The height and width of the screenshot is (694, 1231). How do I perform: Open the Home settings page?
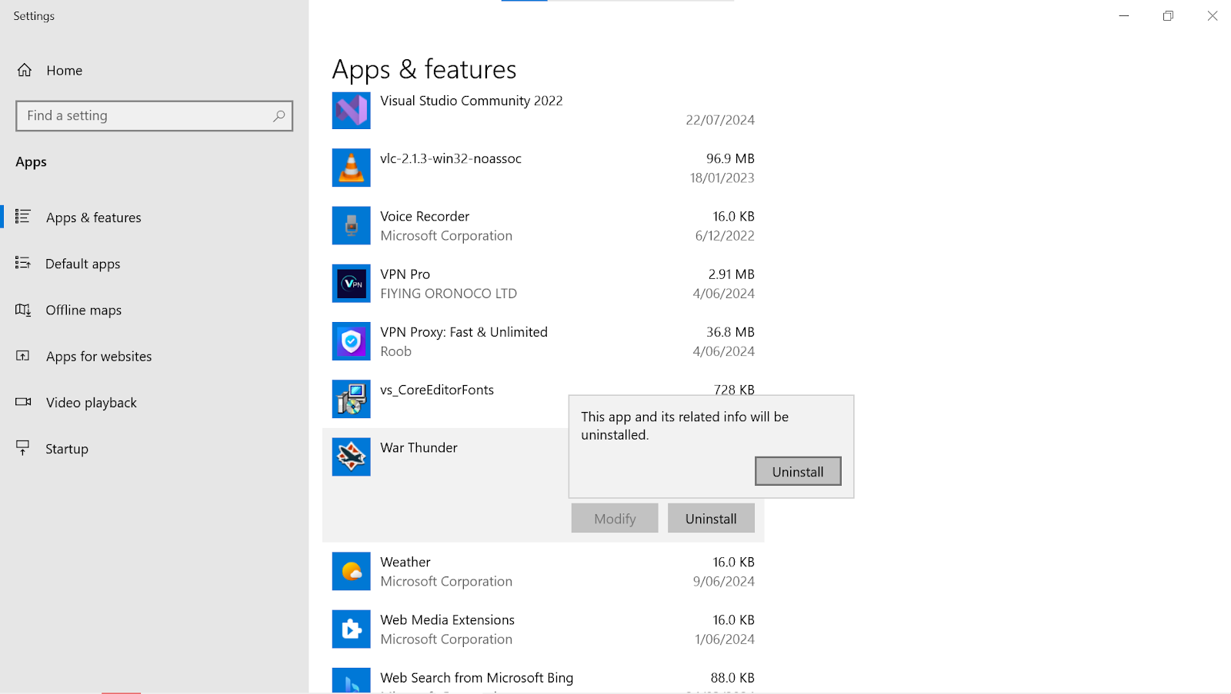(x=65, y=70)
